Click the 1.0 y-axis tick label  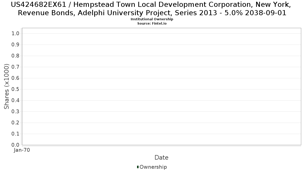[16, 34]
